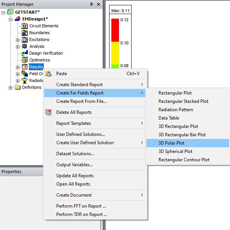Select Create Far Fields Report
The height and width of the screenshot is (230, 230).
95,93
